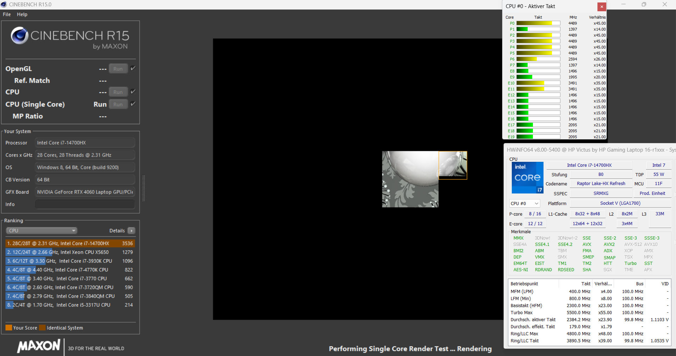The image size is (676, 356).
Task: Click the Intel Core i7 badge logo
Action: [527, 178]
